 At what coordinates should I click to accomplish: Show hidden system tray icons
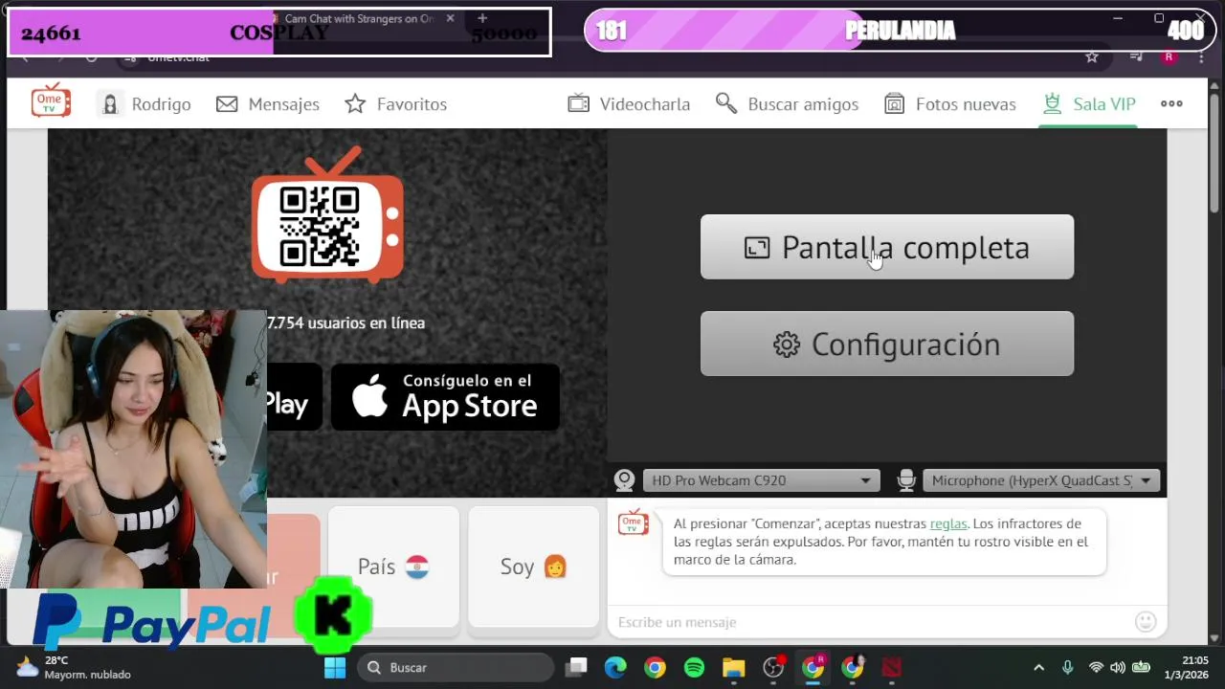(1038, 667)
